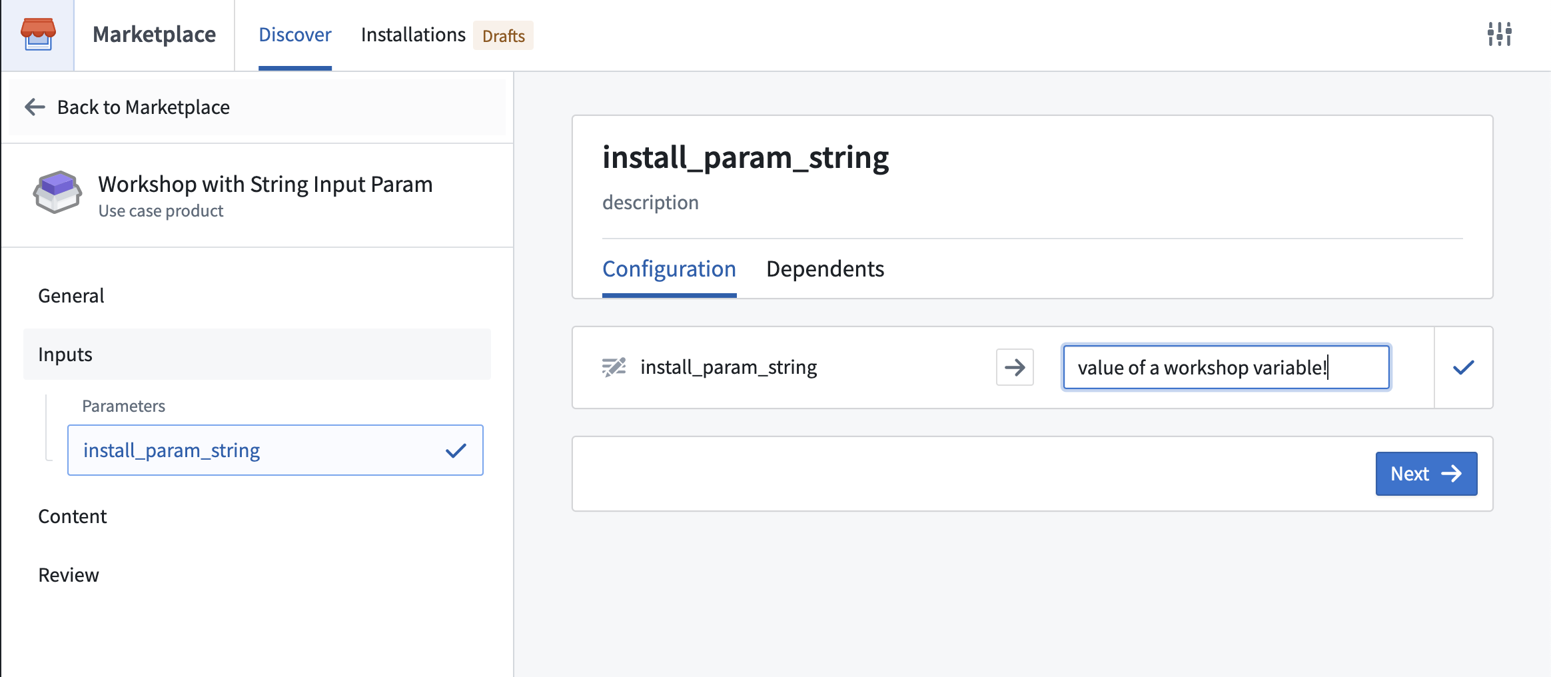Click the Parameters sub-heading
The height and width of the screenshot is (677, 1551).
coord(123,406)
